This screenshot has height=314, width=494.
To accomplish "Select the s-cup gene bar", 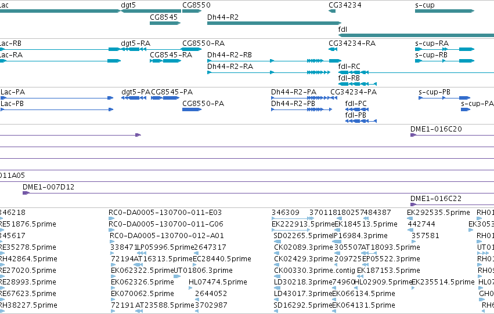I will 445,11.
